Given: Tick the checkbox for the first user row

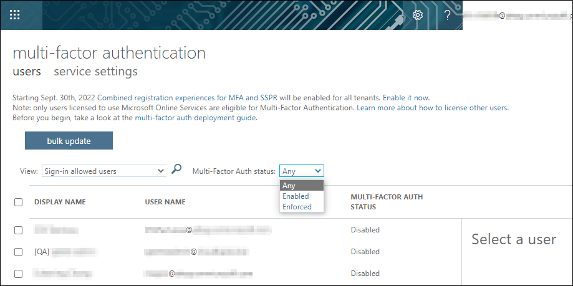Looking at the screenshot, I should pyautogui.click(x=18, y=230).
